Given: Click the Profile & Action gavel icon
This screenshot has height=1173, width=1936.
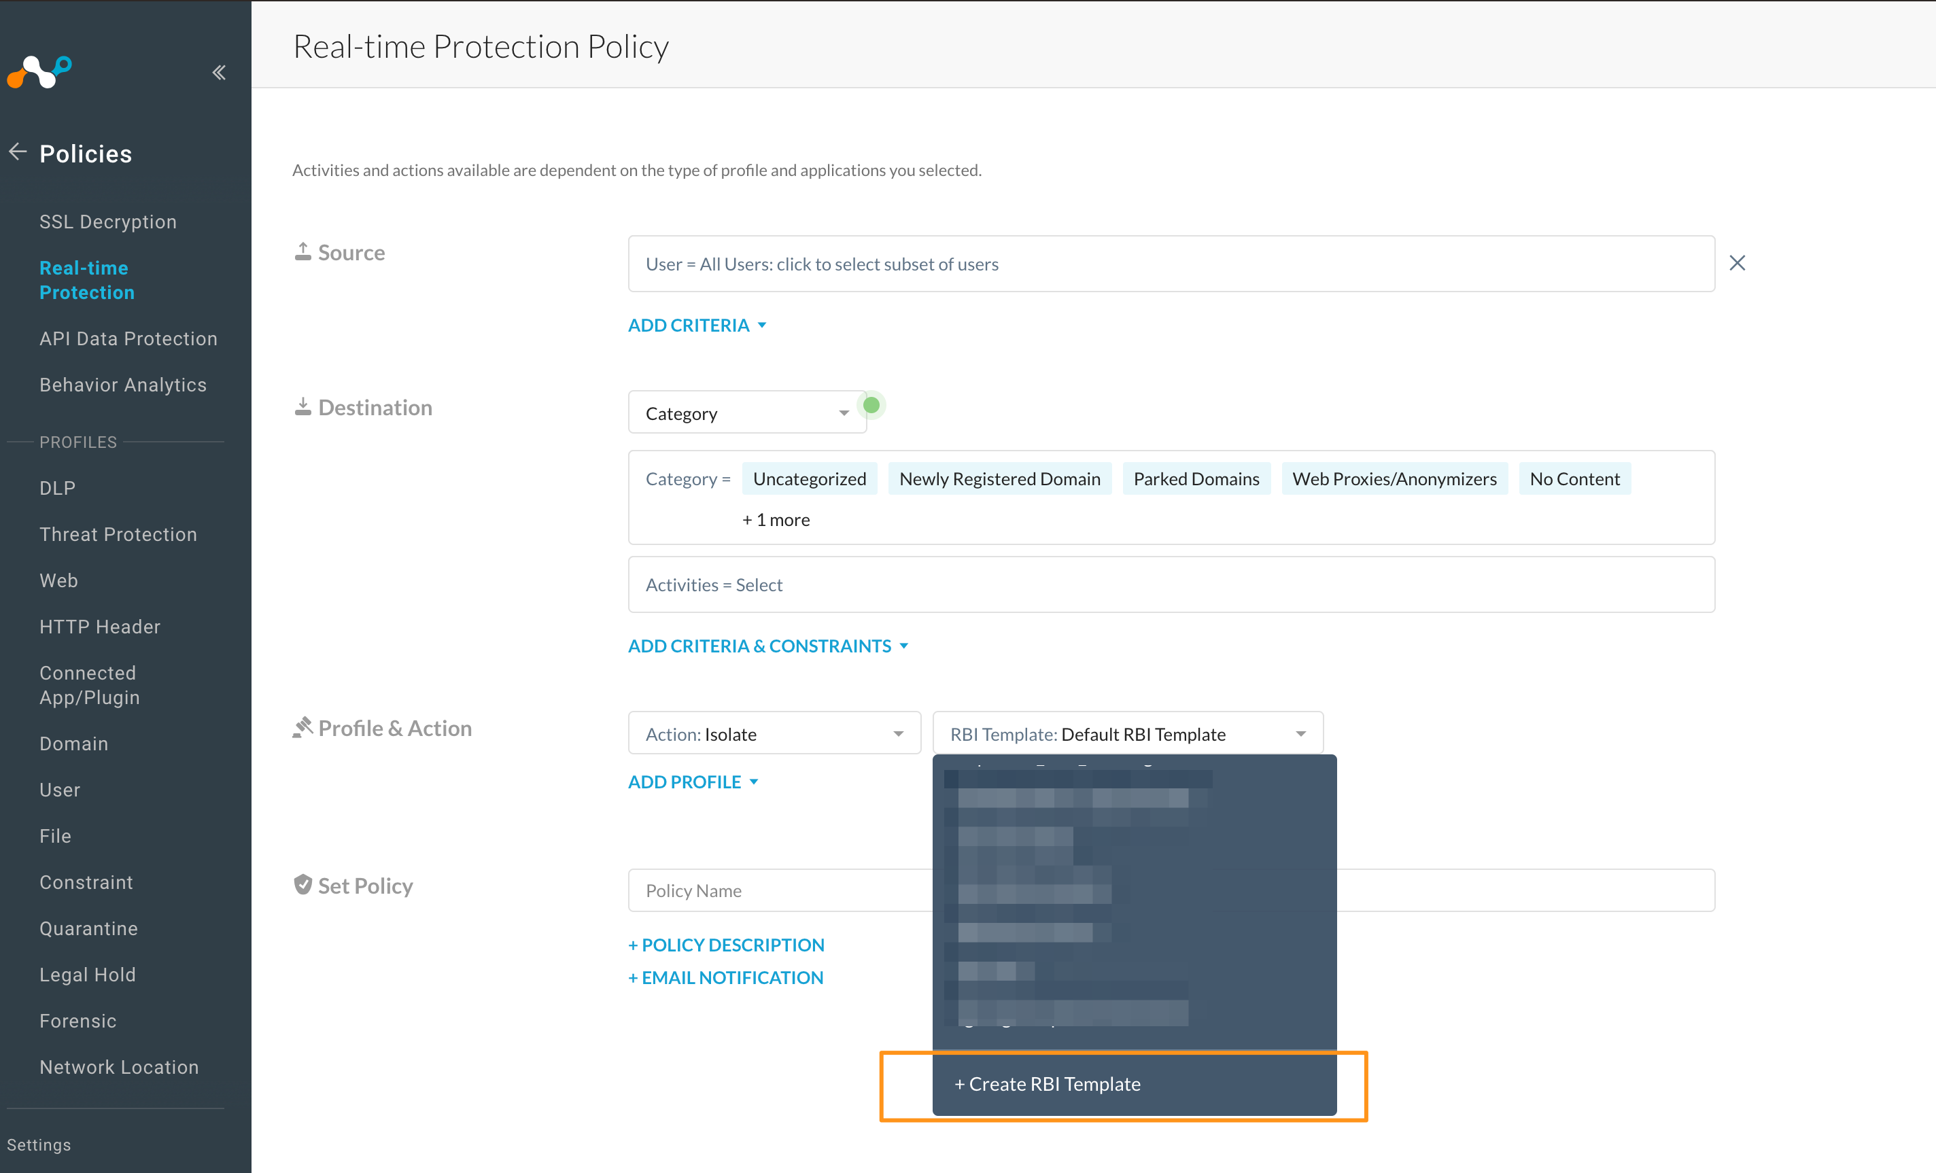Looking at the screenshot, I should pyautogui.click(x=302, y=728).
